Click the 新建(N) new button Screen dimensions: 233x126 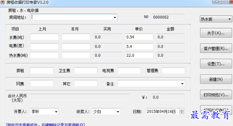(216, 79)
